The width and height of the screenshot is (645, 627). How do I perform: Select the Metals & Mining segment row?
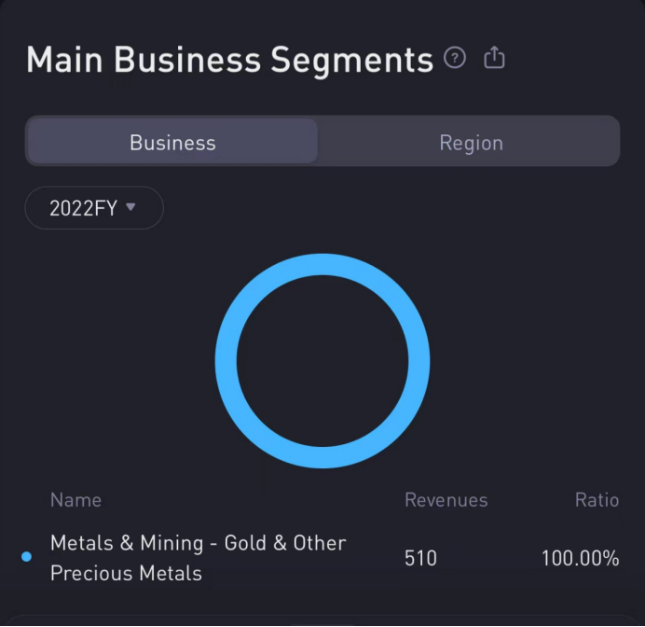tap(198, 558)
